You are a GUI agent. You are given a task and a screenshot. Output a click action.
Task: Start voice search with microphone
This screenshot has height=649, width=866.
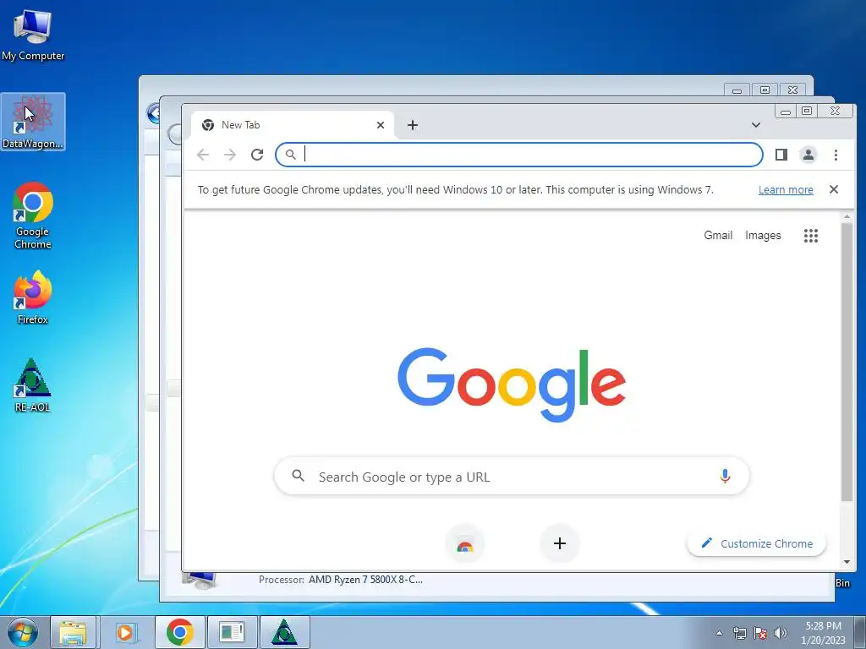(x=725, y=476)
